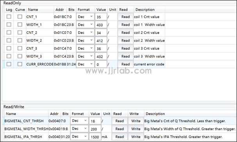Write the BIGMETAL_CNT_THRSH value

tap(136, 121)
